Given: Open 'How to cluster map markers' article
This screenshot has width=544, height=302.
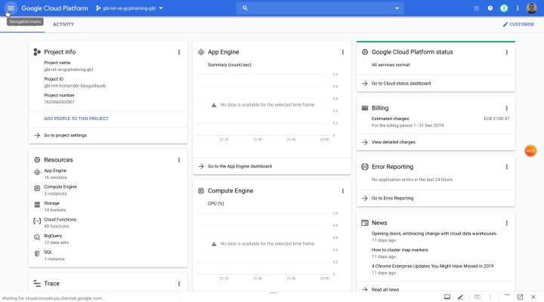Looking at the screenshot, I should 400,250.
